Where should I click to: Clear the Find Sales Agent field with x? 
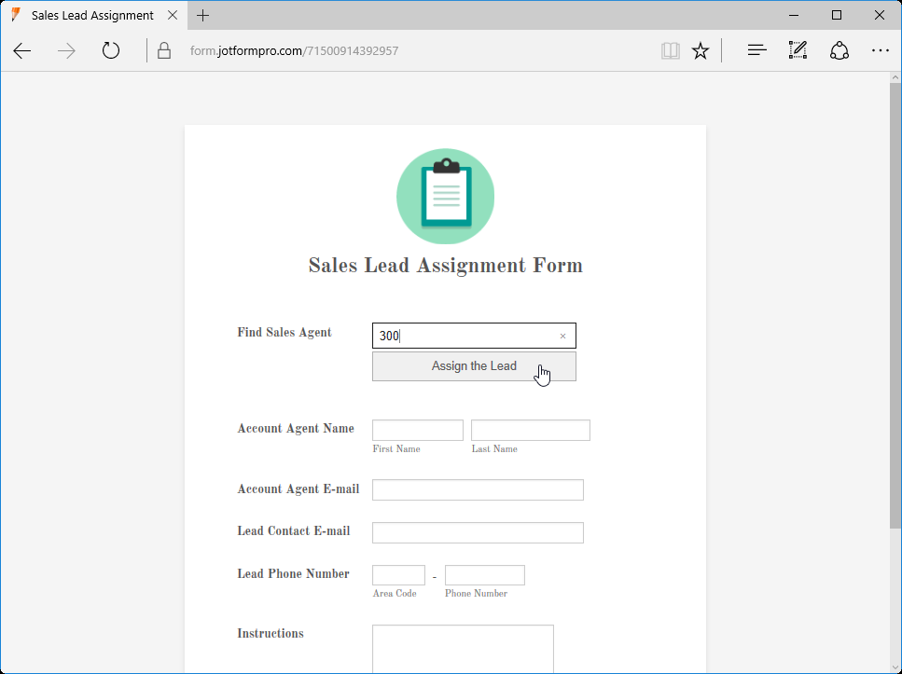[x=562, y=335]
